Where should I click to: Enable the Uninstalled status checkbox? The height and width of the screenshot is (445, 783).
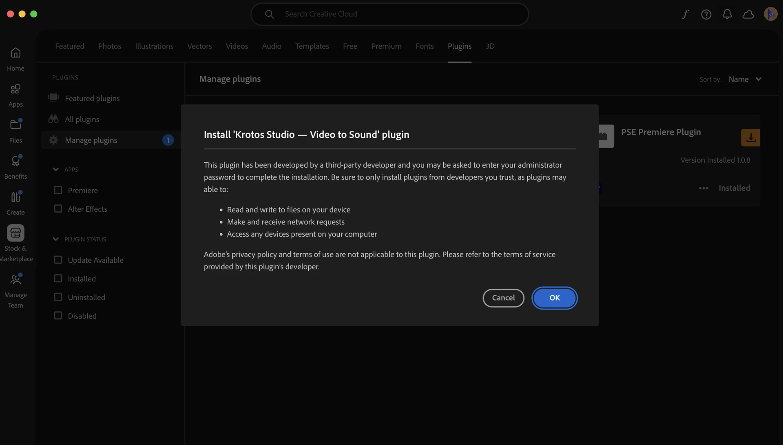click(58, 297)
